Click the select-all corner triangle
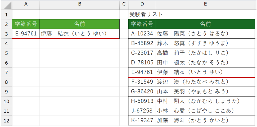The width and height of the screenshot is (257, 127). click(6, 5)
